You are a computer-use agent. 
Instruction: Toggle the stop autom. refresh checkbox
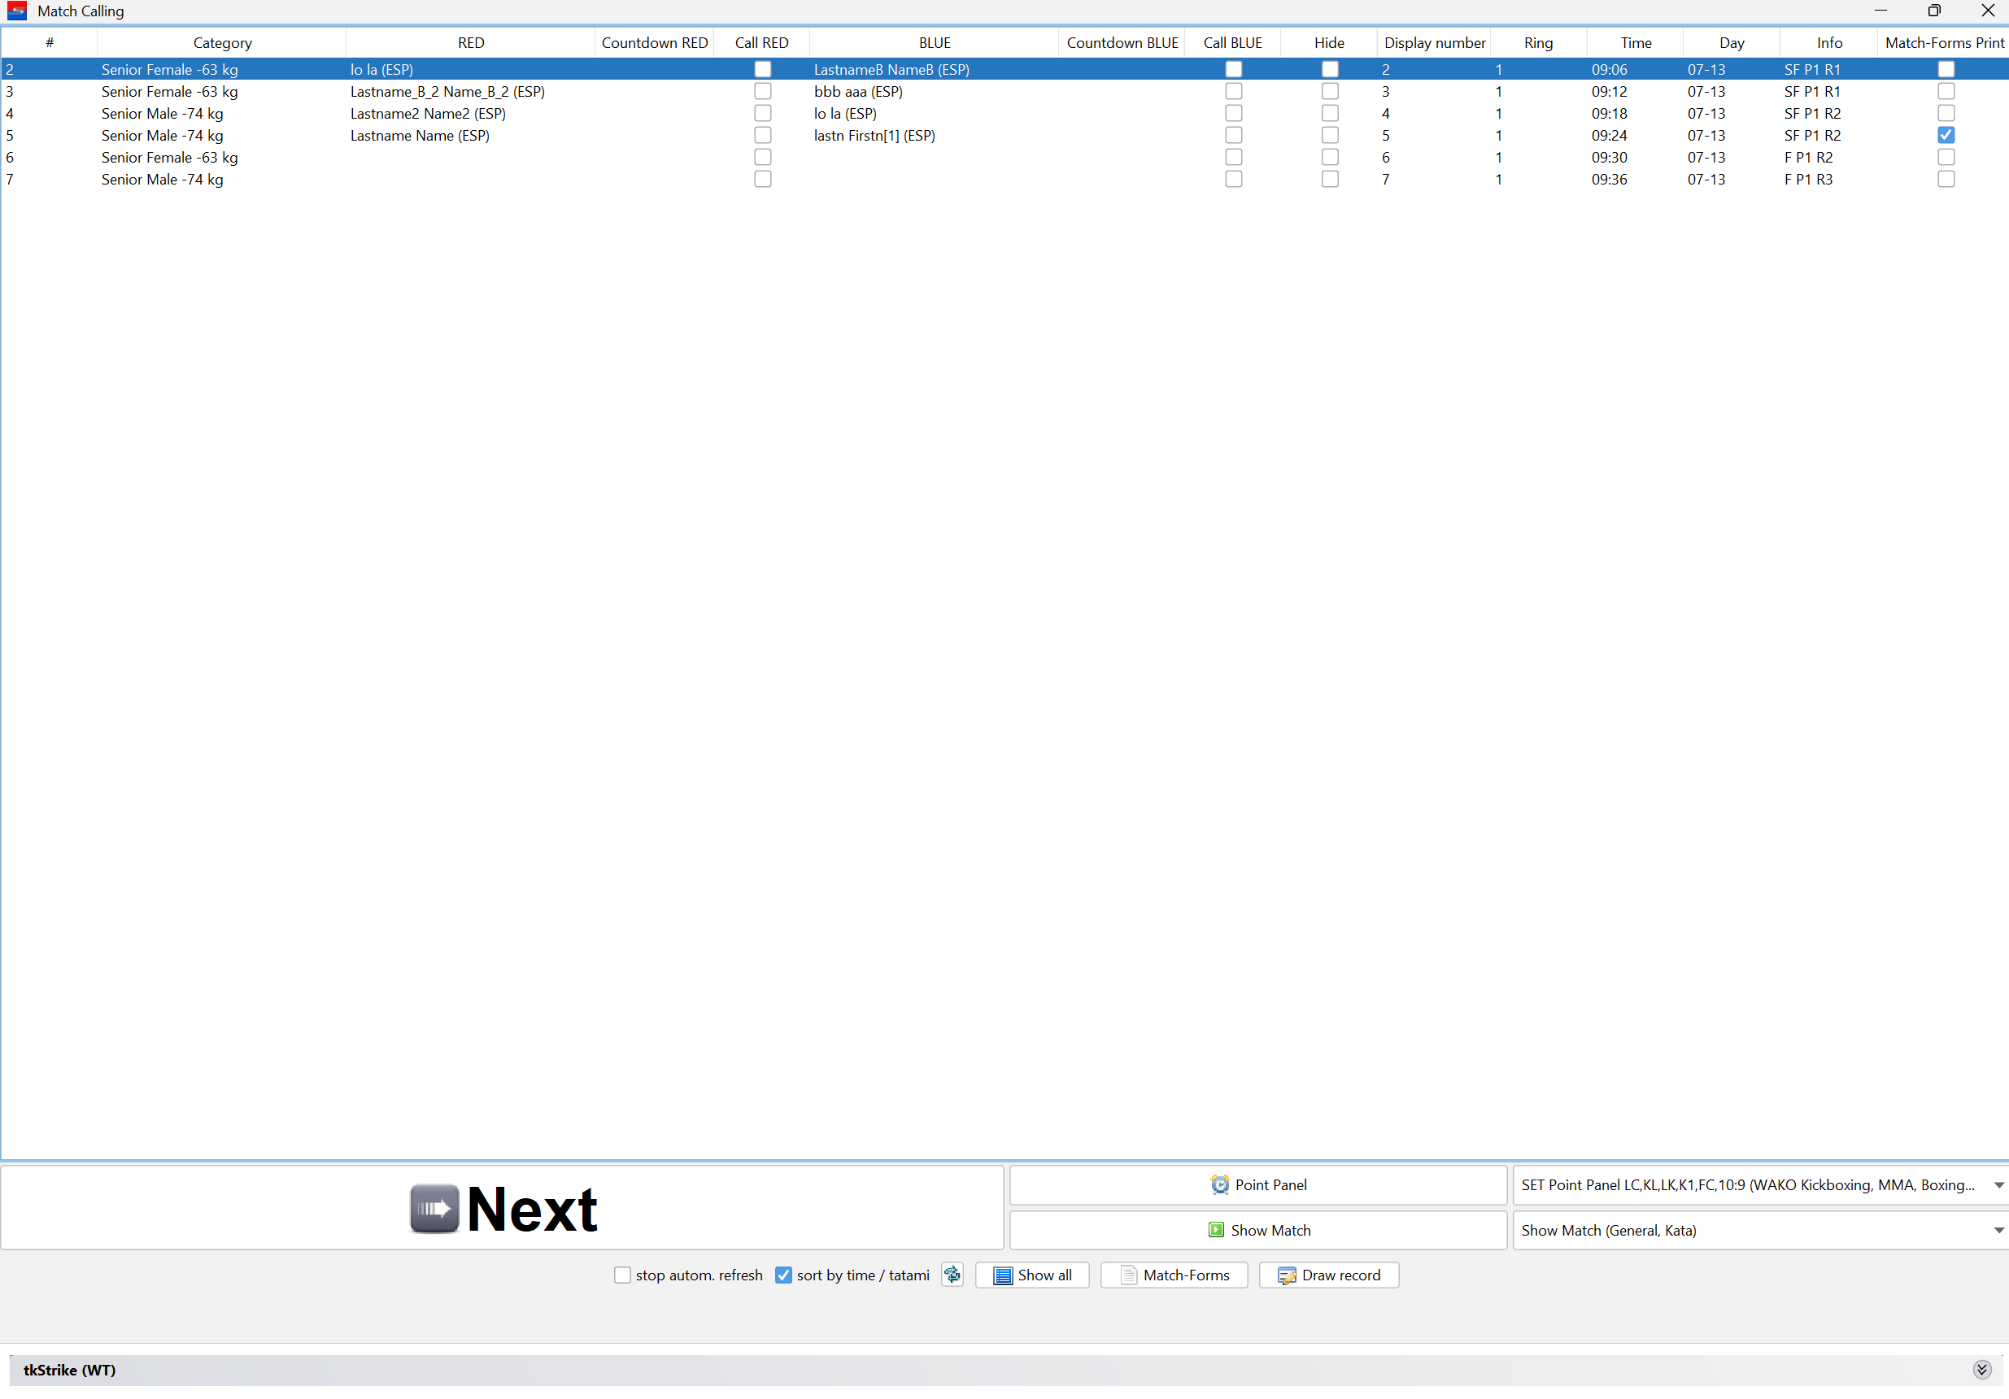622,1275
